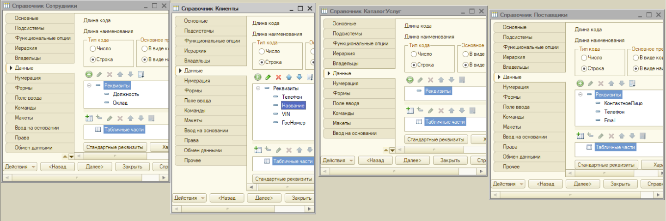Select Email attribute in Поставщики tree

[x=610, y=120]
